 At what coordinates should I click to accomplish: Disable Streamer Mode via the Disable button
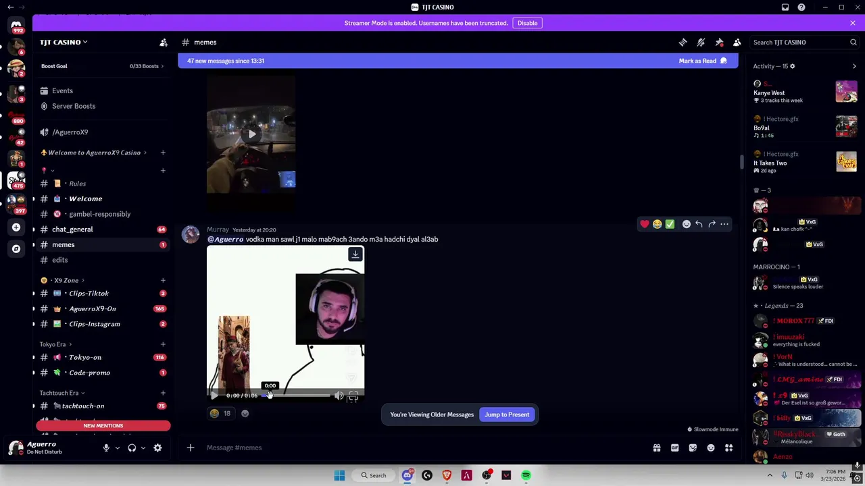click(x=527, y=23)
